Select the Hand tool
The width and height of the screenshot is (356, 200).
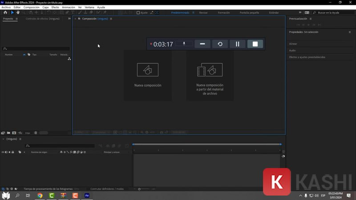(18, 12)
